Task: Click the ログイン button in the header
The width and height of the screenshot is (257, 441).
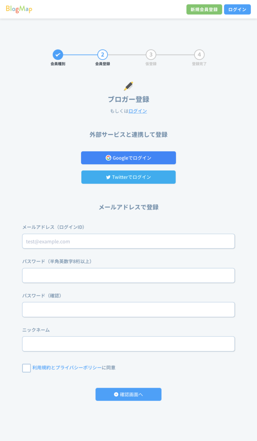Action: tap(237, 9)
